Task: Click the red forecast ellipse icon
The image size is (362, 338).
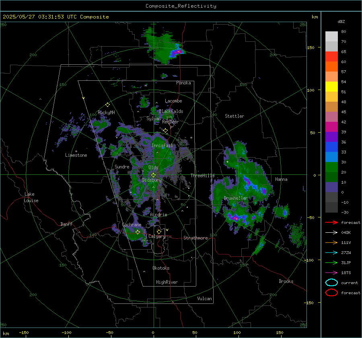Action: pos(331,293)
